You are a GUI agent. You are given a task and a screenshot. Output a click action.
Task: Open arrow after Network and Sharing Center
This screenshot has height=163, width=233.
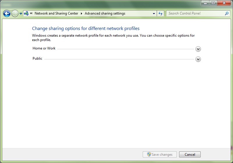(x=82, y=13)
